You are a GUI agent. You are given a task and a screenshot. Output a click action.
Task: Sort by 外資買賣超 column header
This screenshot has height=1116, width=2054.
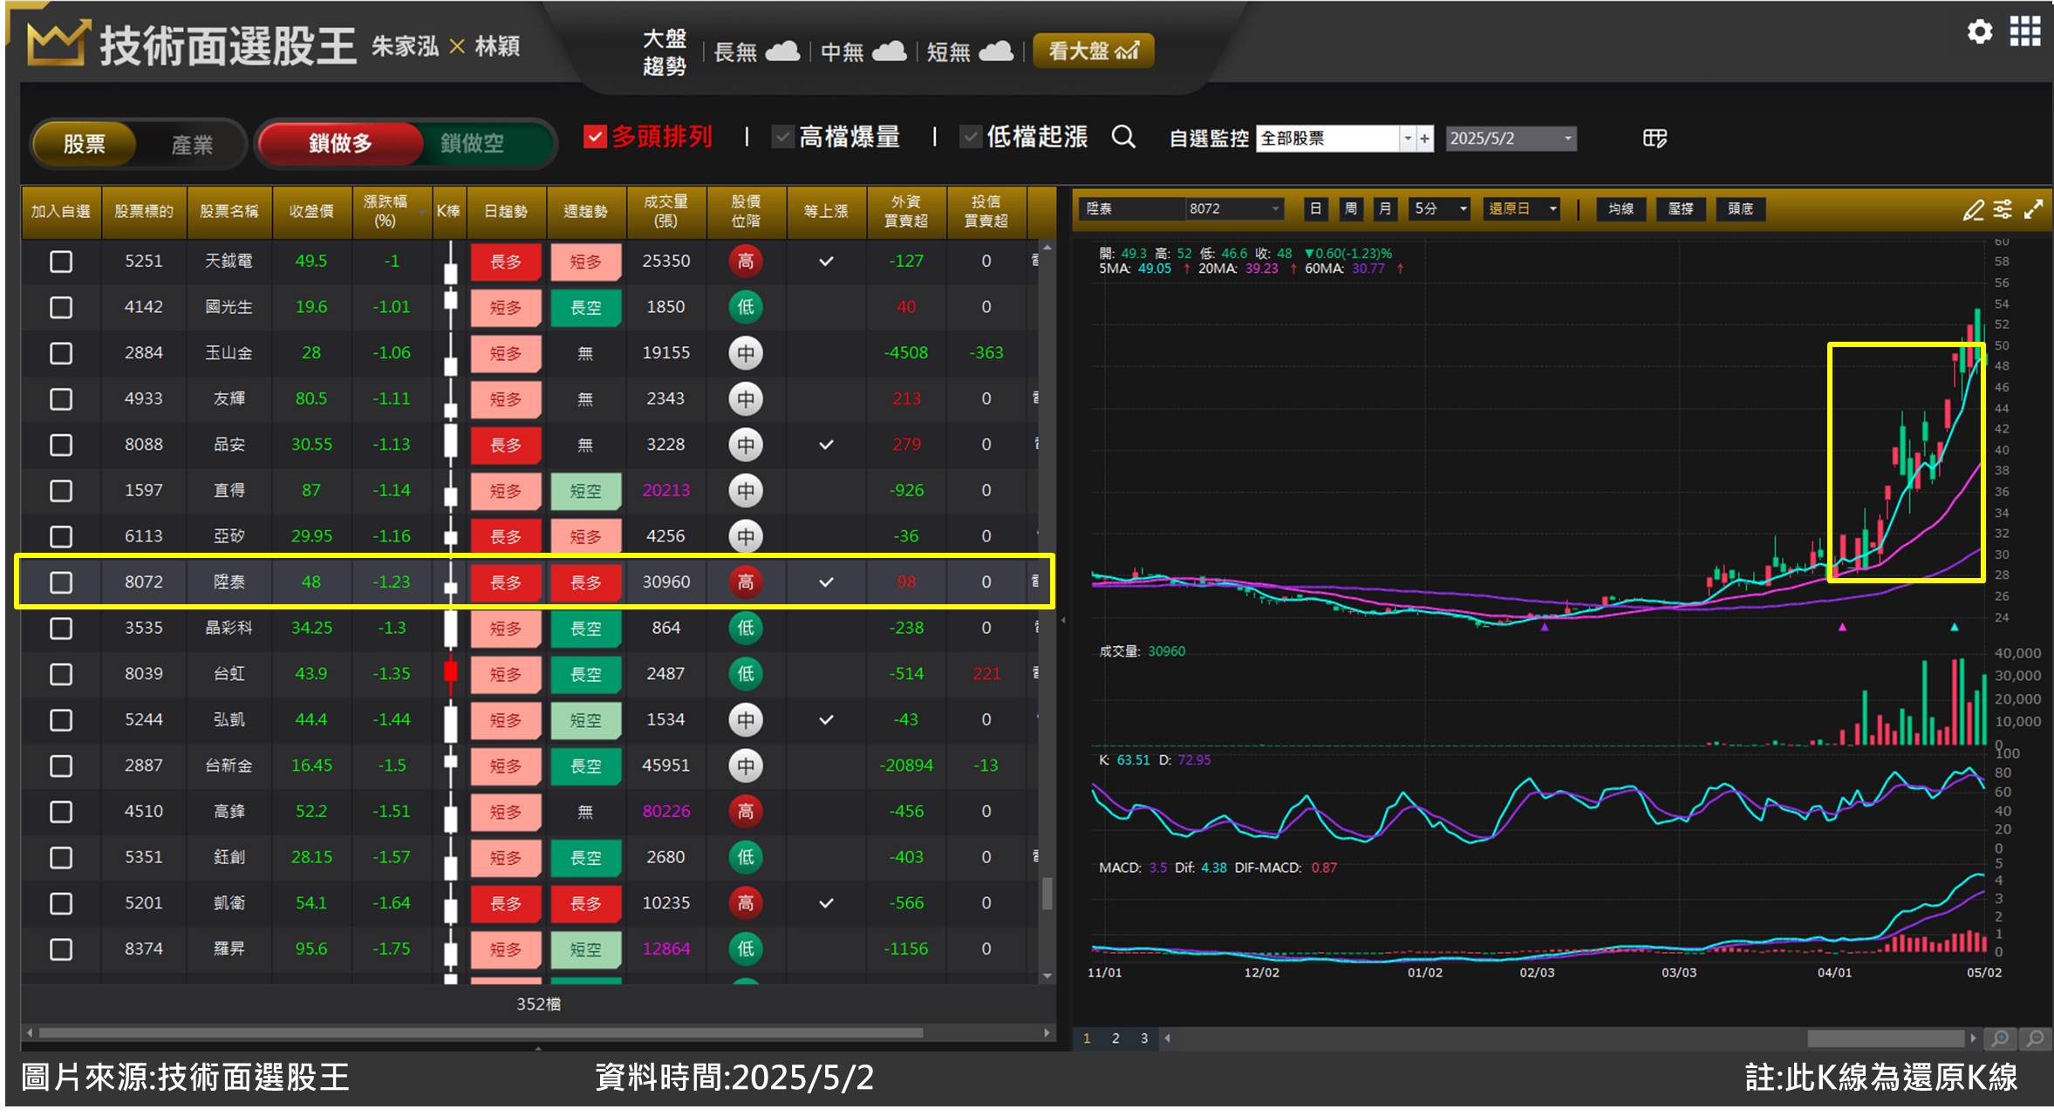[906, 211]
